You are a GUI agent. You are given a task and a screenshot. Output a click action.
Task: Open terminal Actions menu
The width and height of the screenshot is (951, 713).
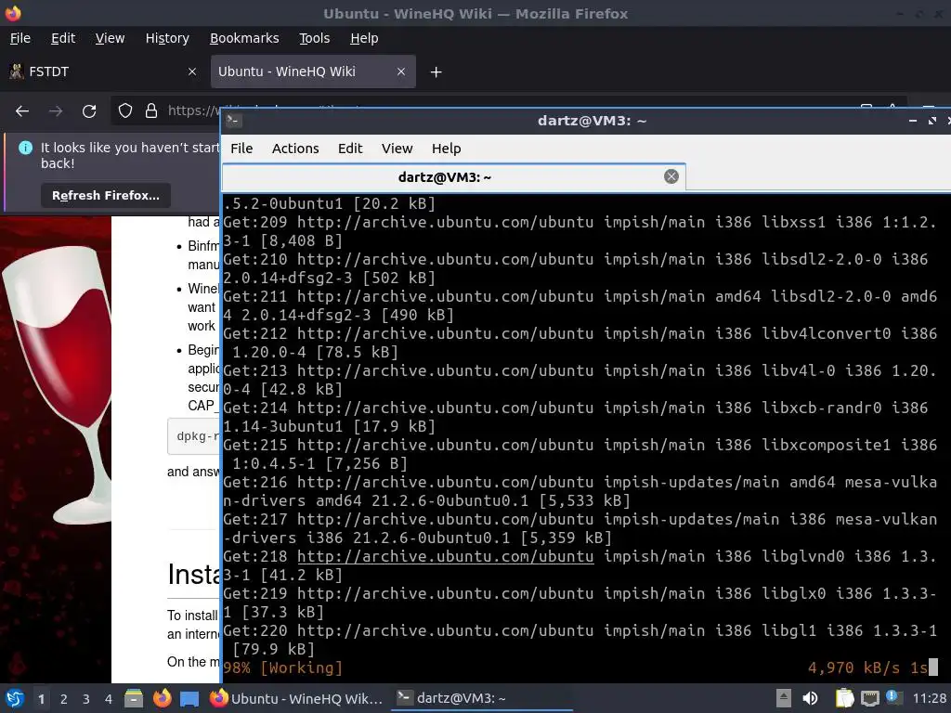click(x=295, y=149)
